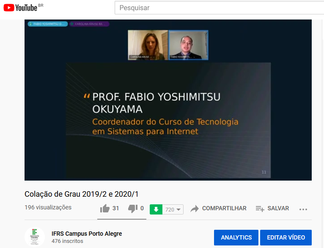Like the video with thumbs-up icon

point(104,209)
